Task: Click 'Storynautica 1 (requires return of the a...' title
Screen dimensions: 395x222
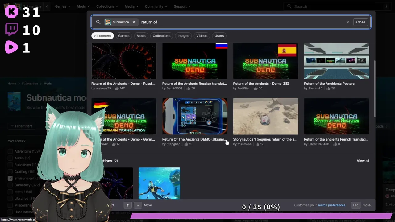Action: 265,139
